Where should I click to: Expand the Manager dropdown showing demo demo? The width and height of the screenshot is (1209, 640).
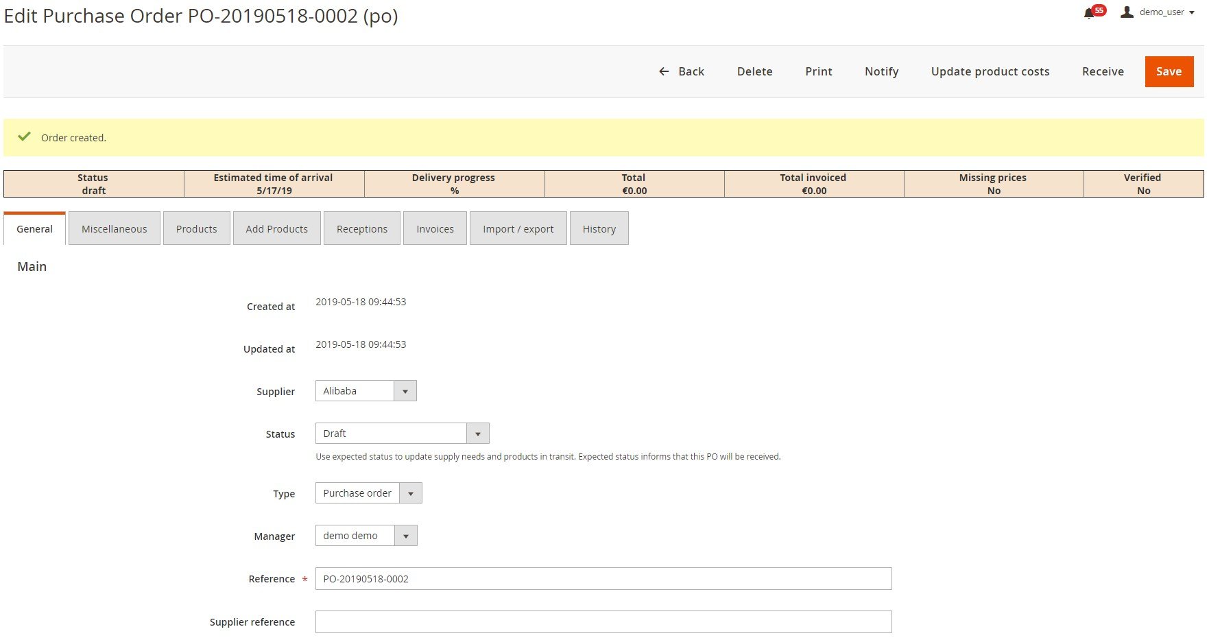366,536
